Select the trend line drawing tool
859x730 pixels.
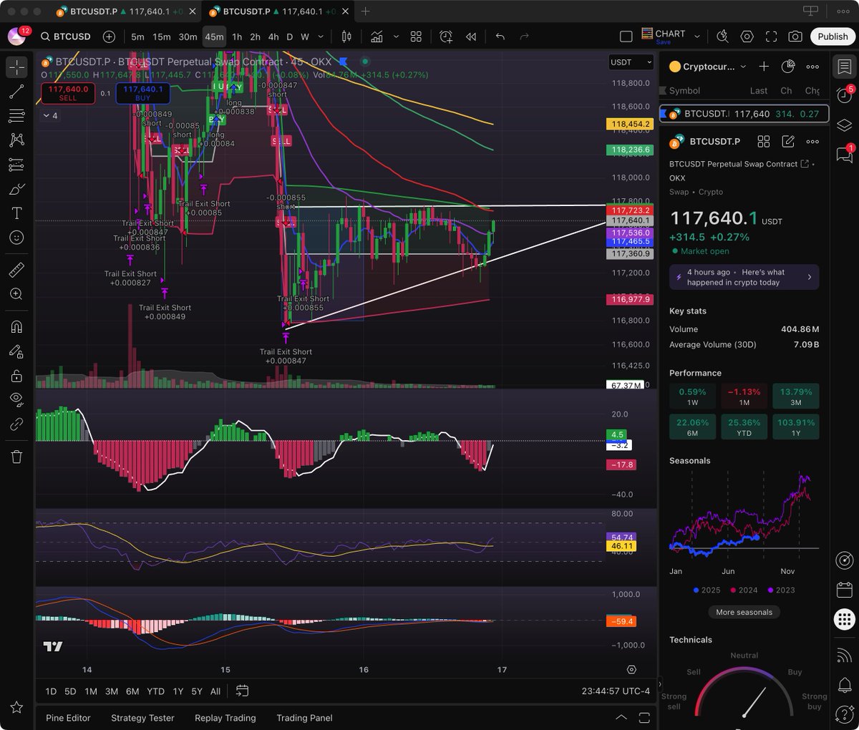click(16, 92)
